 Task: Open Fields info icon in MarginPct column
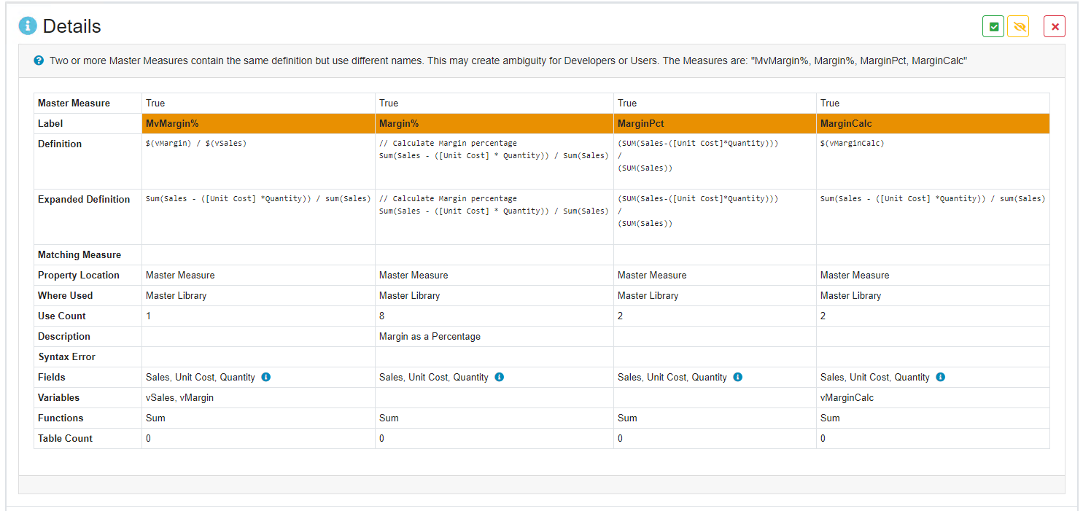click(738, 378)
